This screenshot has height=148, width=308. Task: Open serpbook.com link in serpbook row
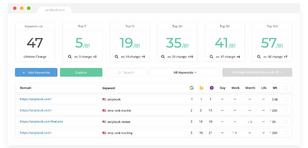coord(36,99)
